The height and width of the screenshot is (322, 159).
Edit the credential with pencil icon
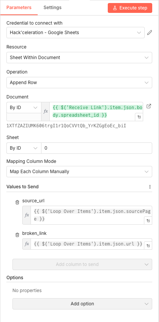click(x=150, y=33)
